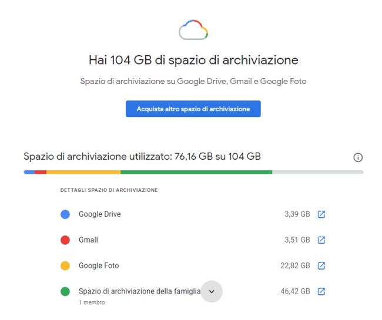Select the Gmail storage row label

click(89, 240)
